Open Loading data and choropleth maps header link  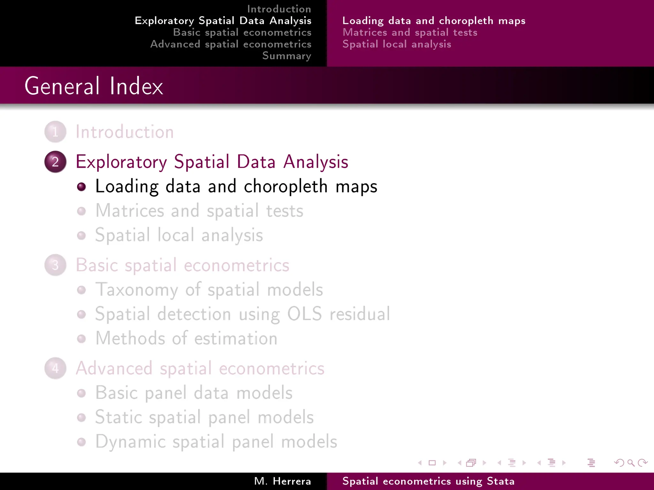pyautogui.click(x=434, y=21)
